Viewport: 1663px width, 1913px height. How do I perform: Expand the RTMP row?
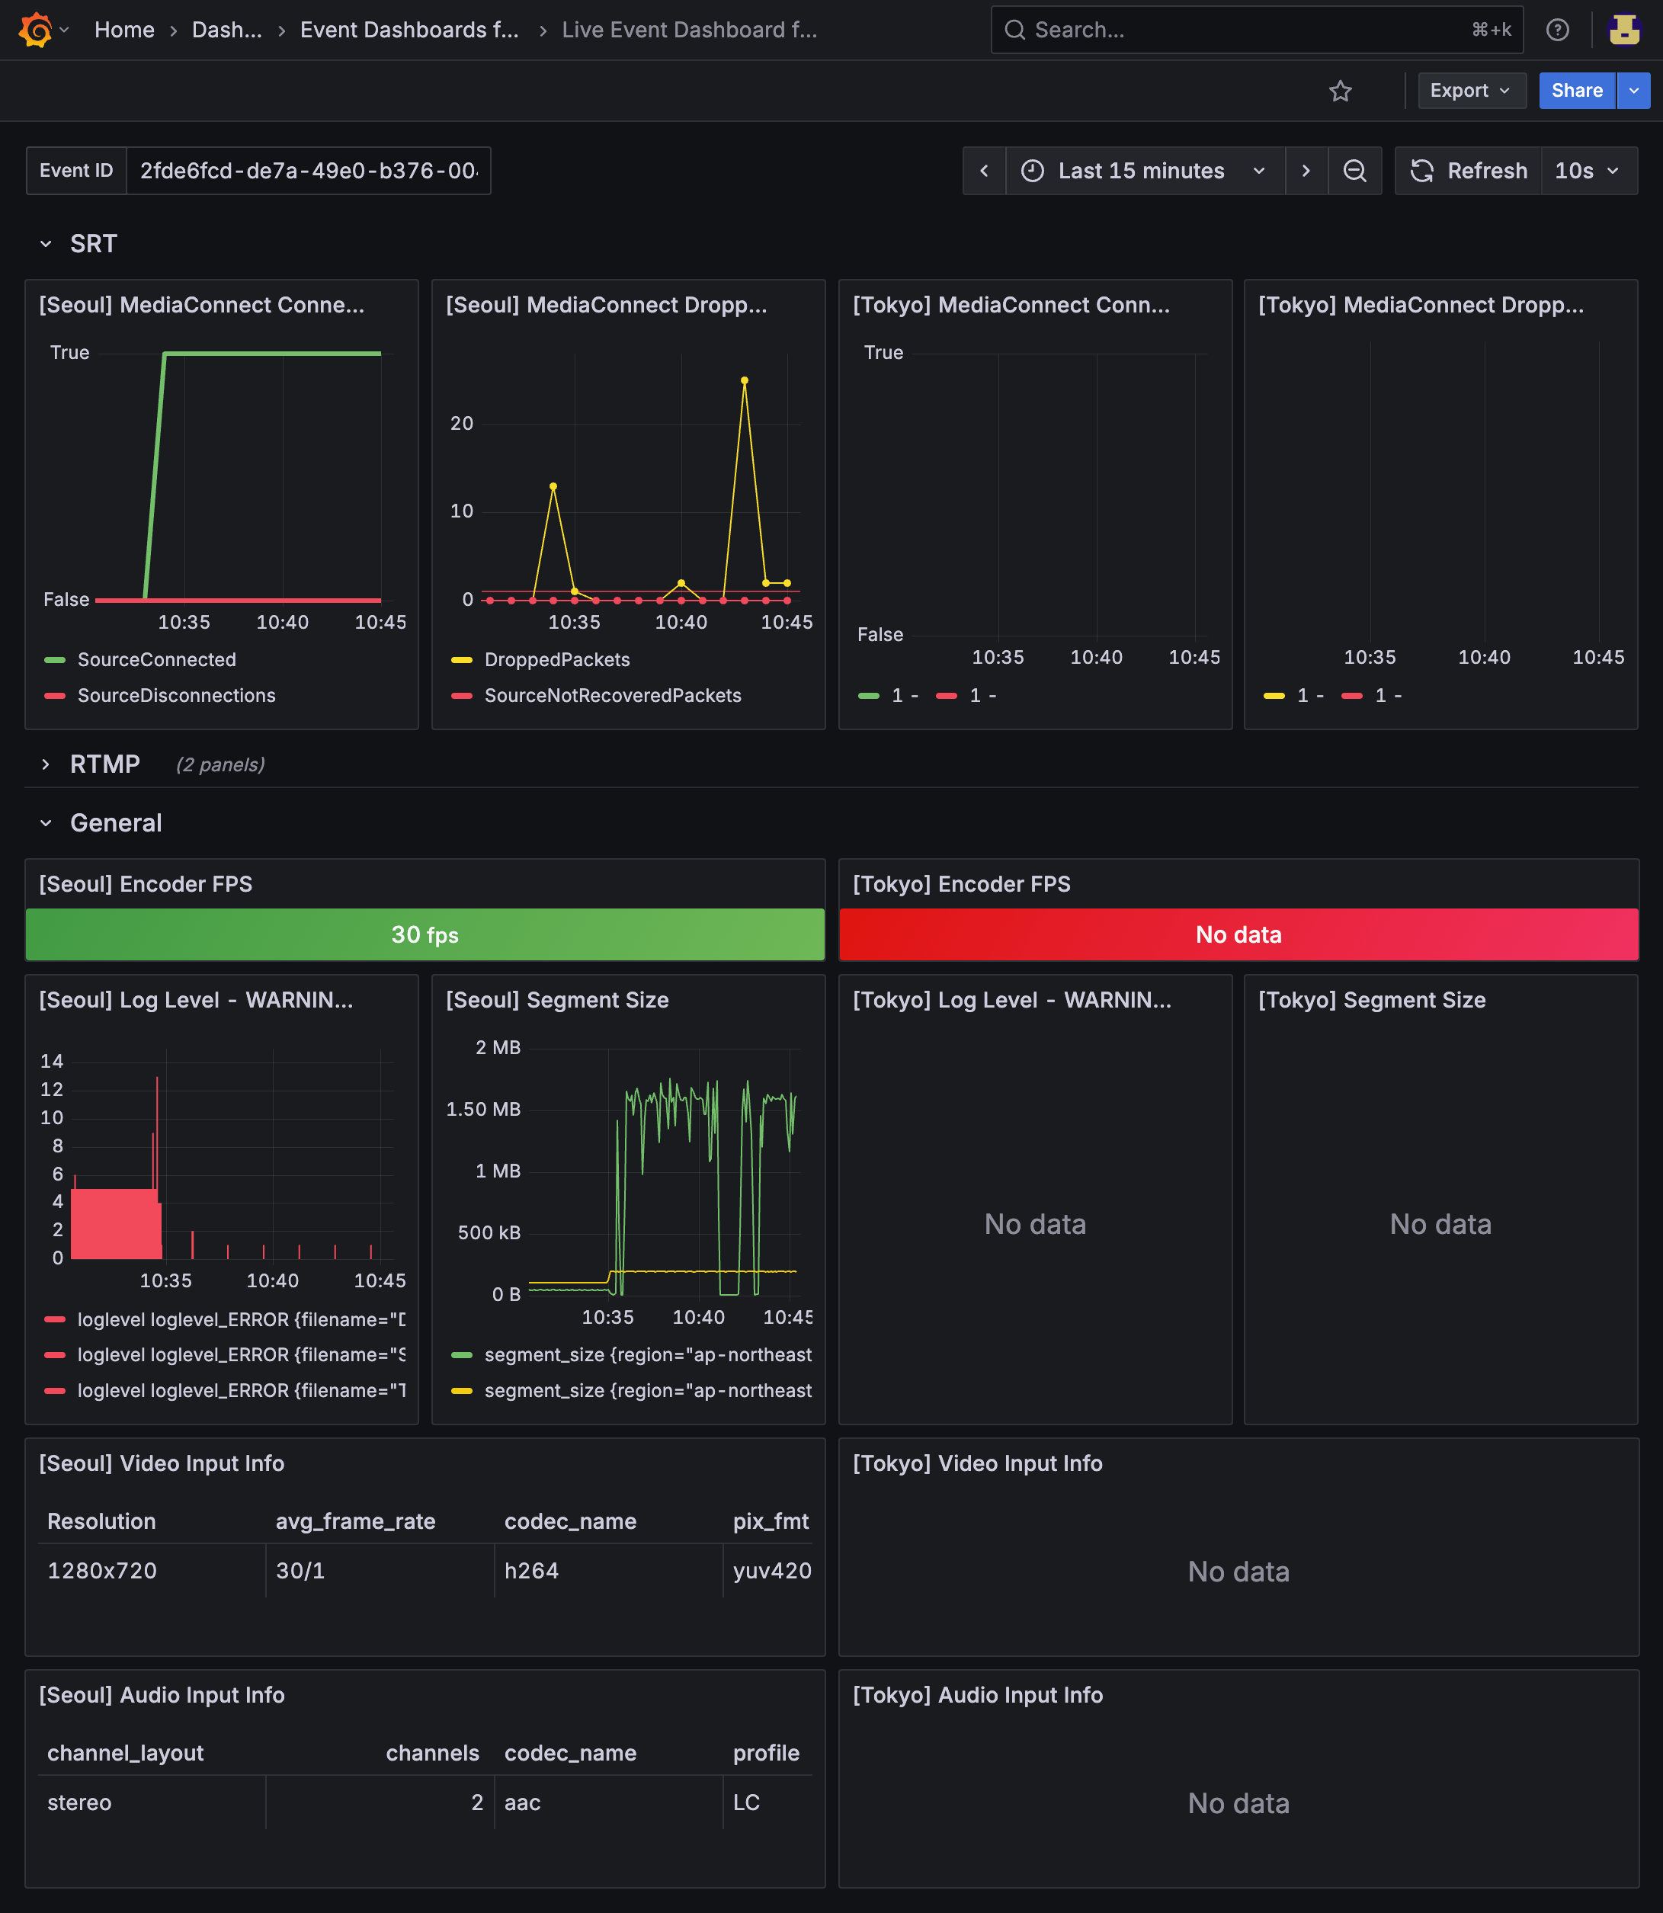(x=46, y=765)
